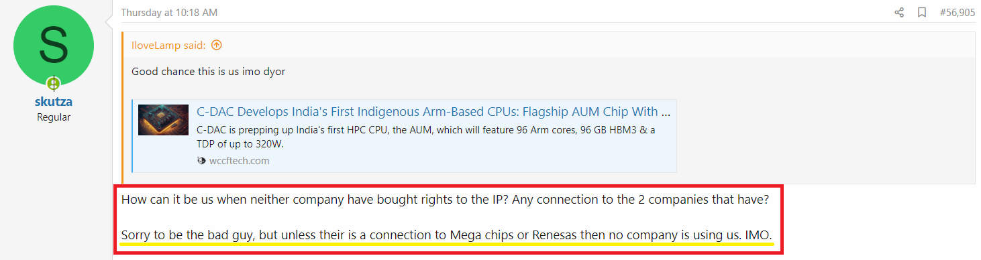Open the C-DAC Develops India's First headline
This screenshot has height=260, width=981.
click(x=433, y=111)
